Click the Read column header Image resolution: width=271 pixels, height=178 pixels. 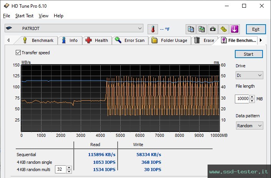click(95, 145)
